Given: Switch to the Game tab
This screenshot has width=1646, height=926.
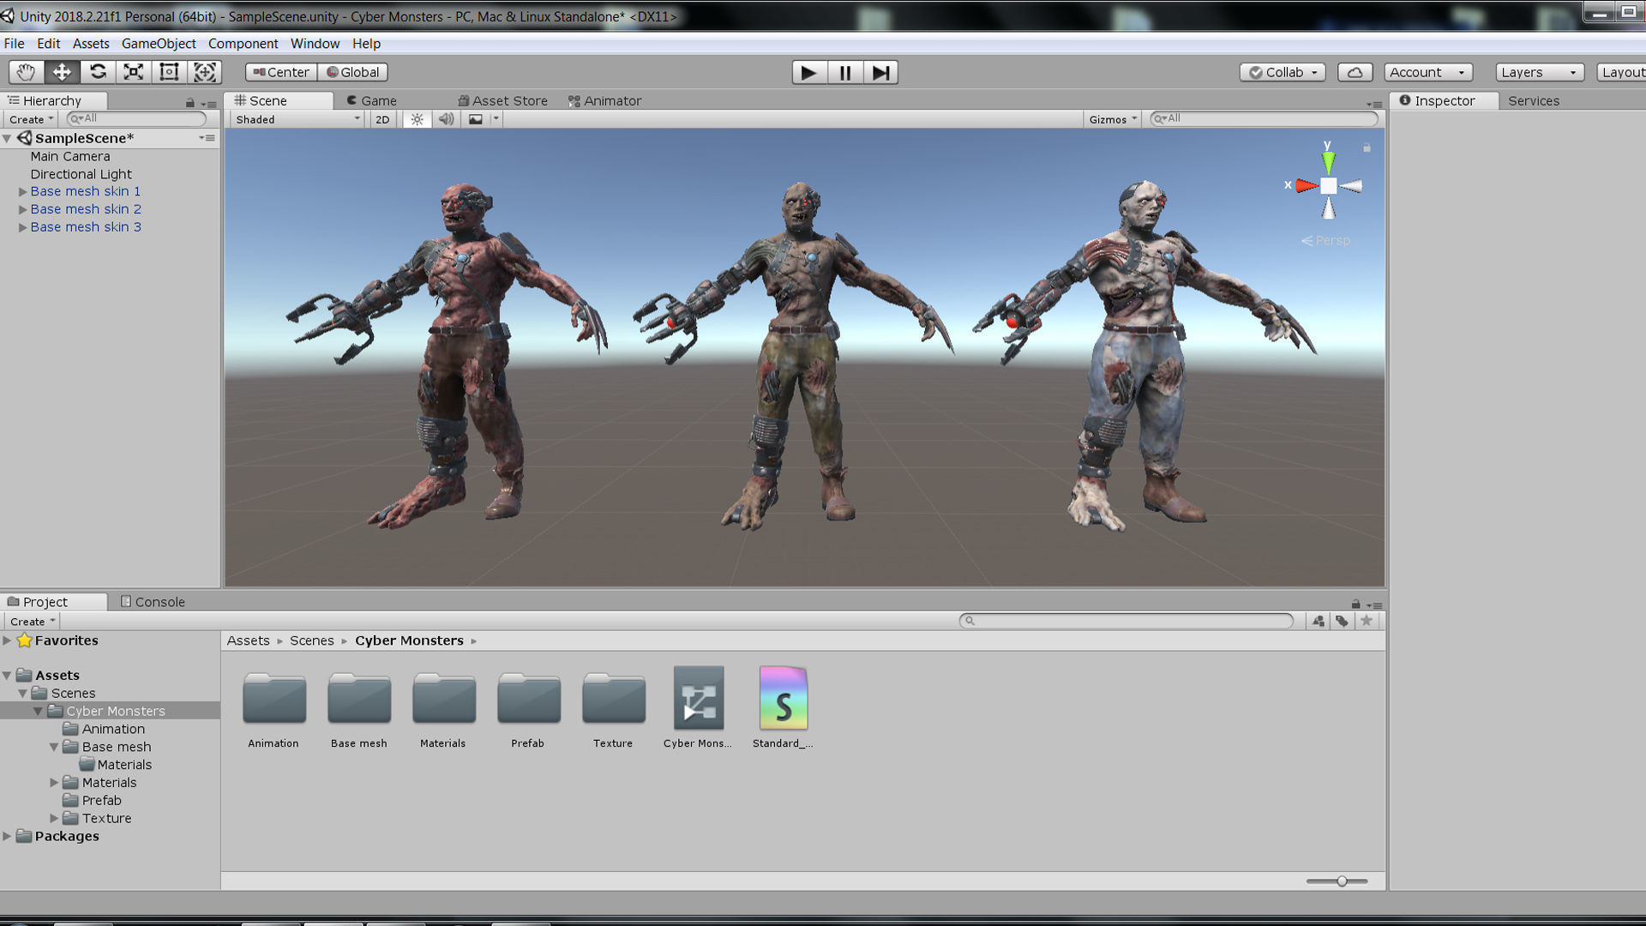Looking at the screenshot, I should click(x=372, y=100).
